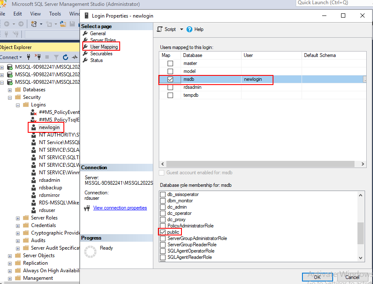The image size is (373, 284).
Task: Click the Navigate Forward toolbar icon
Action: coord(21,24)
